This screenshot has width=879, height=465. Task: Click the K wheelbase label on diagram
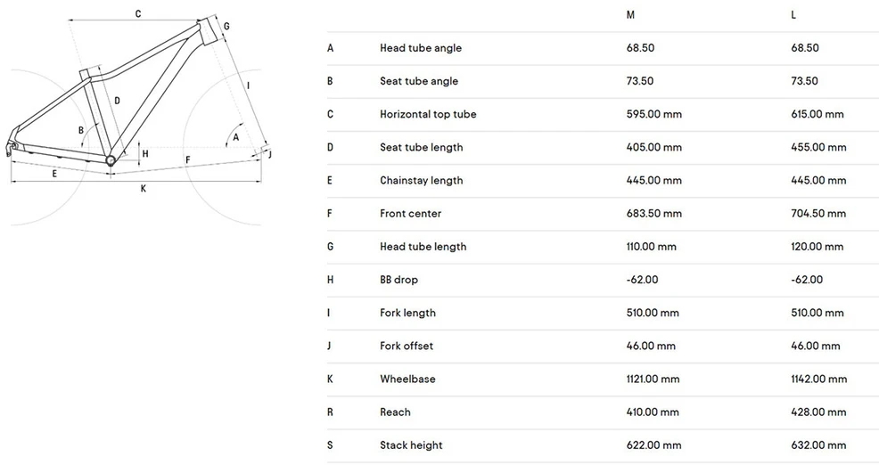click(143, 189)
